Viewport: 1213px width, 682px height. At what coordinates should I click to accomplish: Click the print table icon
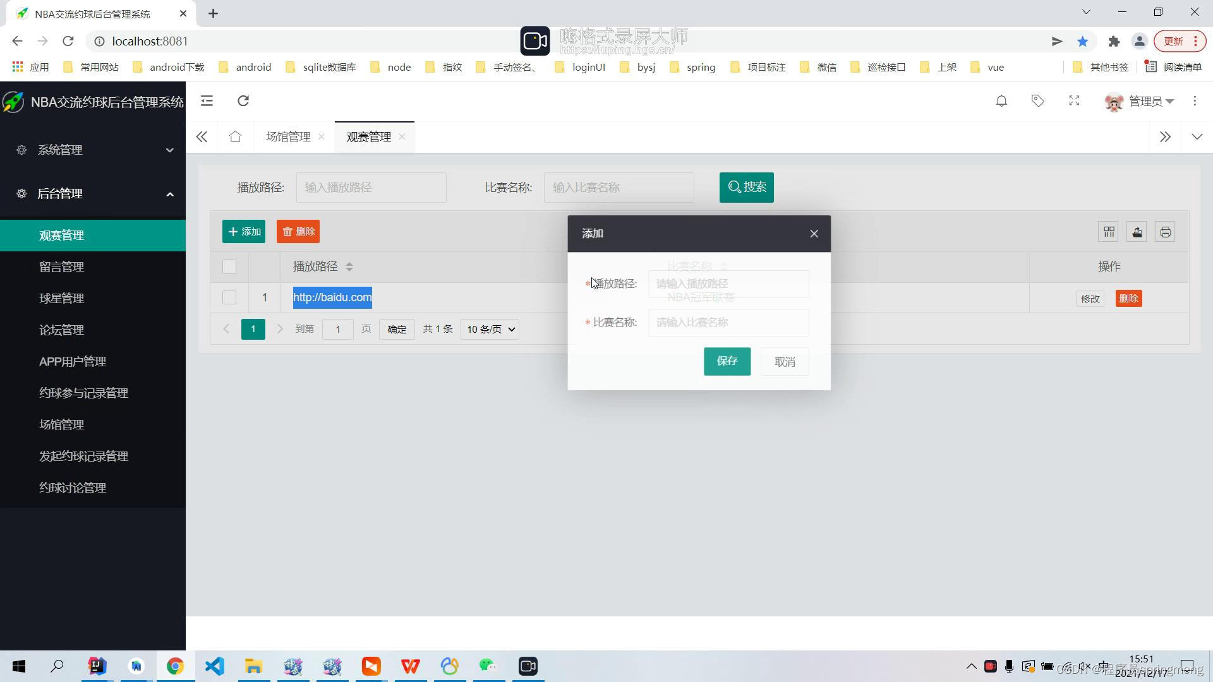pyautogui.click(x=1165, y=232)
